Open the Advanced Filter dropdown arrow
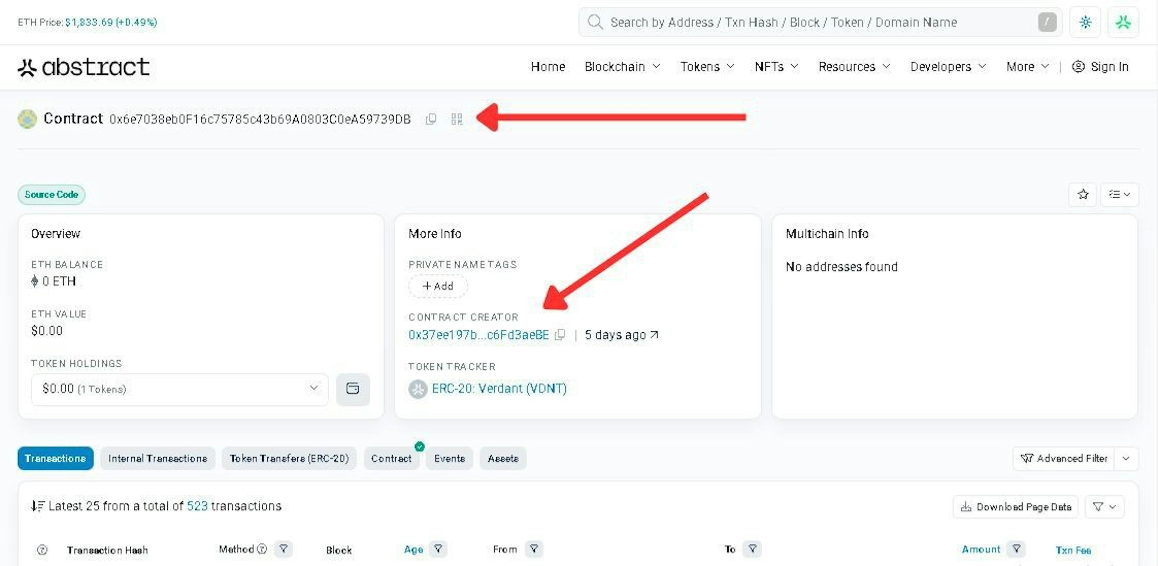 tap(1126, 458)
